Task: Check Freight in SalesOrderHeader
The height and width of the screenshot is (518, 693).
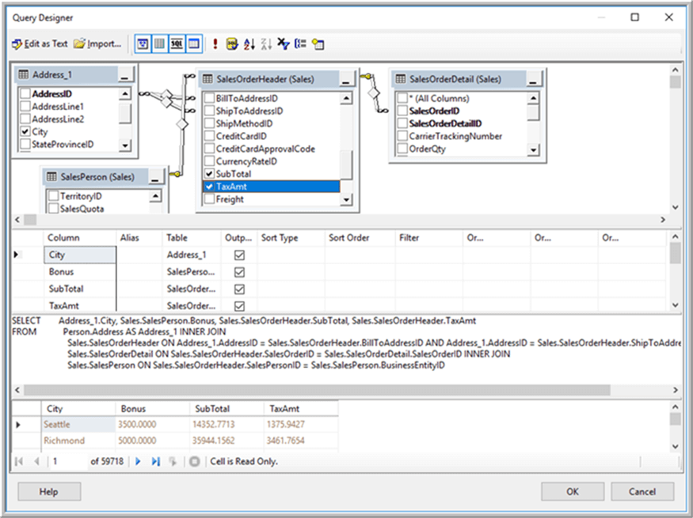Action: [210, 199]
